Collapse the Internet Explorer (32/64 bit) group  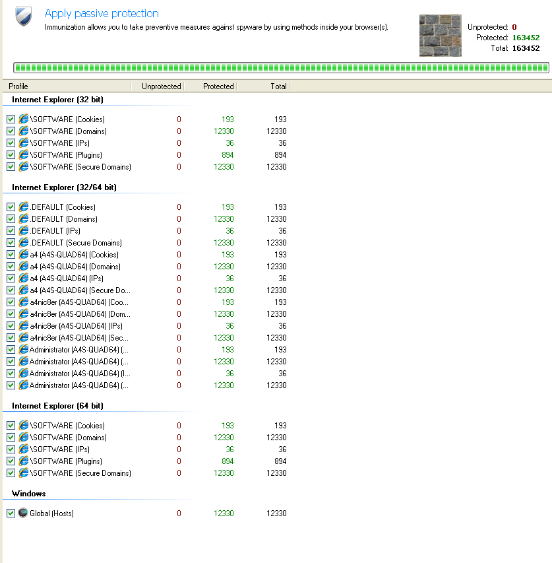(x=64, y=187)
